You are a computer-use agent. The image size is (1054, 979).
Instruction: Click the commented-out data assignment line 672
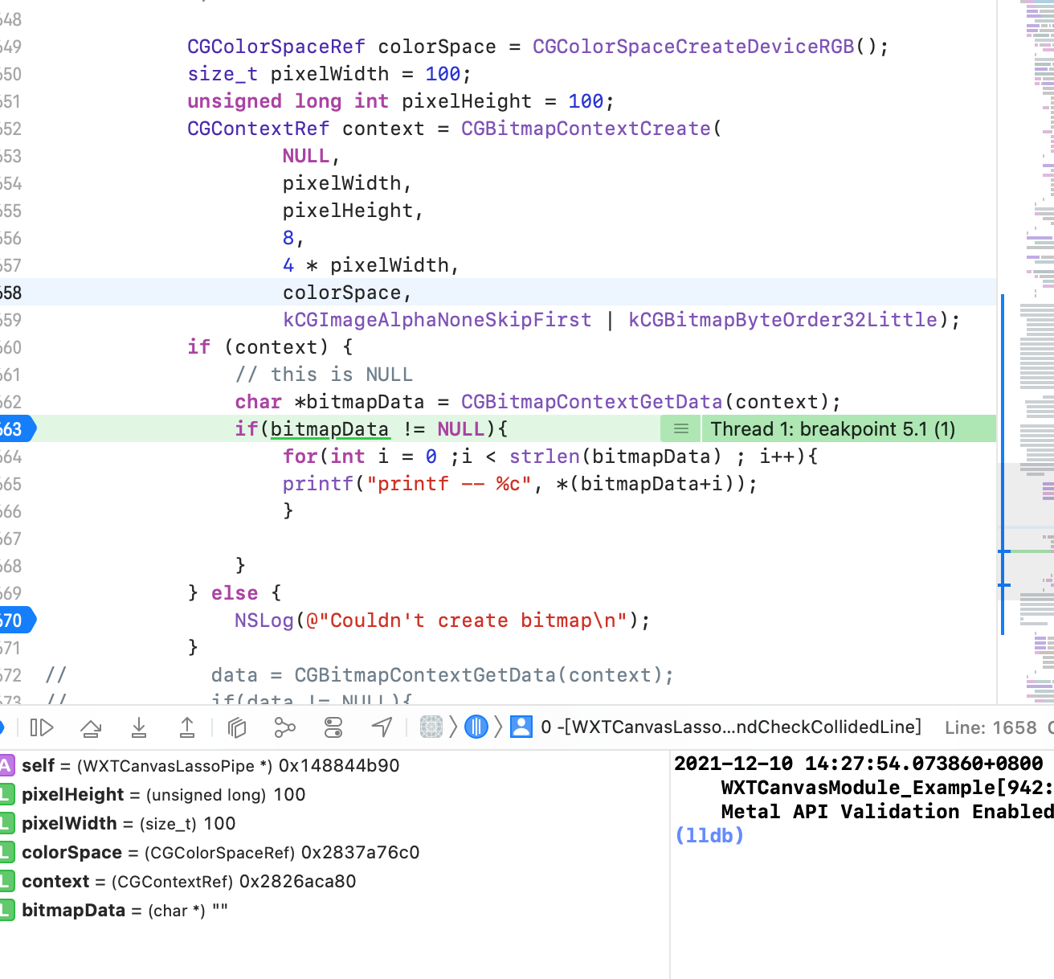pyautogui.click(x=442, y=675)
